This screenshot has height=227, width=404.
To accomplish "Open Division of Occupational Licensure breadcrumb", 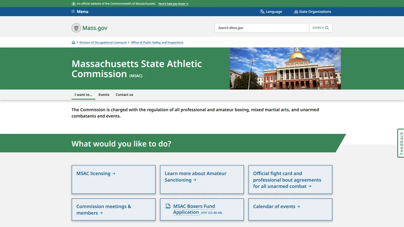I will coord(103,43).
